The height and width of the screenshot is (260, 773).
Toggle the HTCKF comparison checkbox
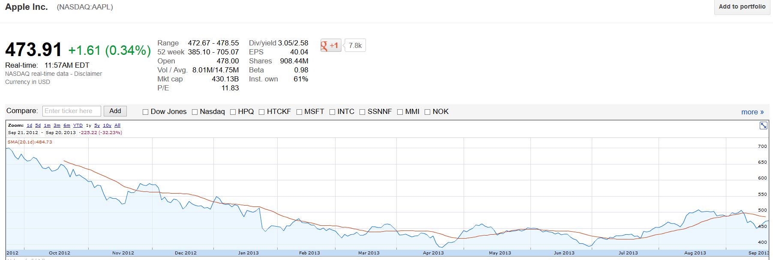click(262, 112)
